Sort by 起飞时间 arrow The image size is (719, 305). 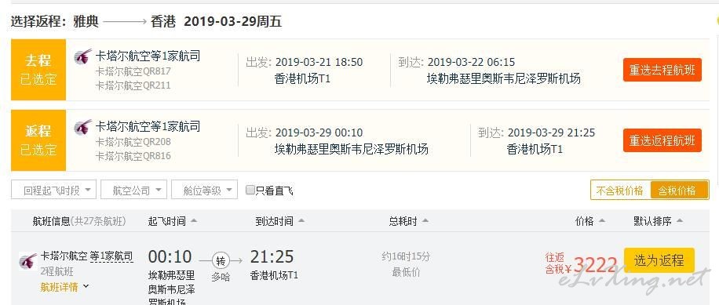(194, 221)
